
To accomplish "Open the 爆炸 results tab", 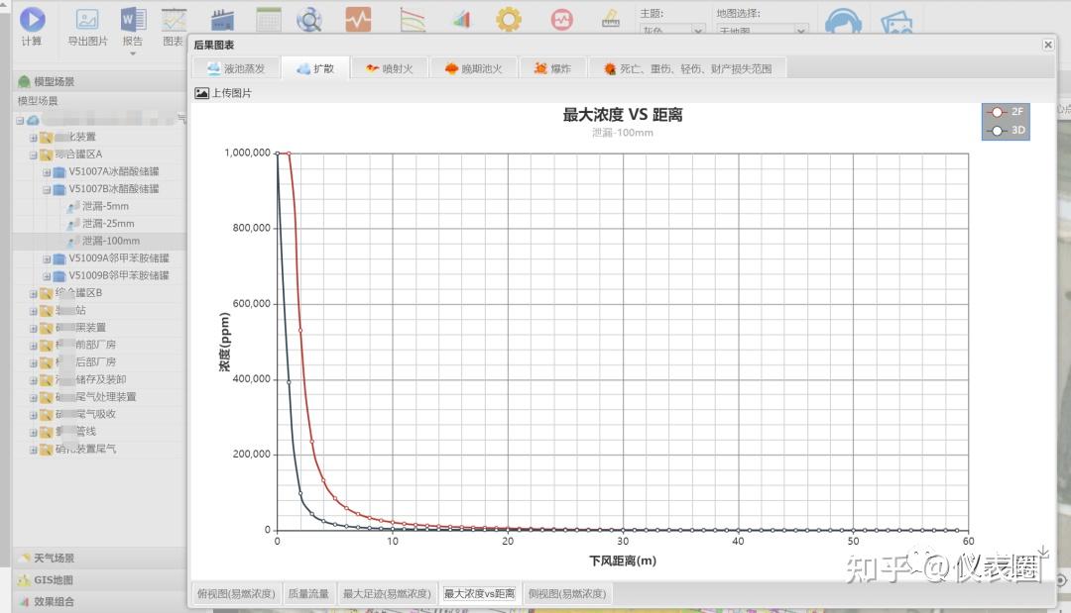I will click(552, 67).
